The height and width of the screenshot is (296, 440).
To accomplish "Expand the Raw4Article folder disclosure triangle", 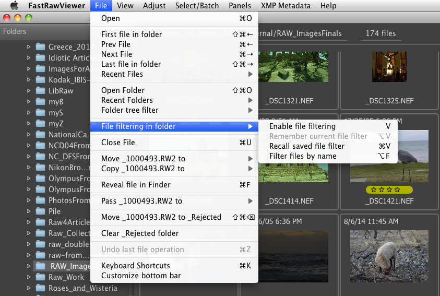I will 29,222.
